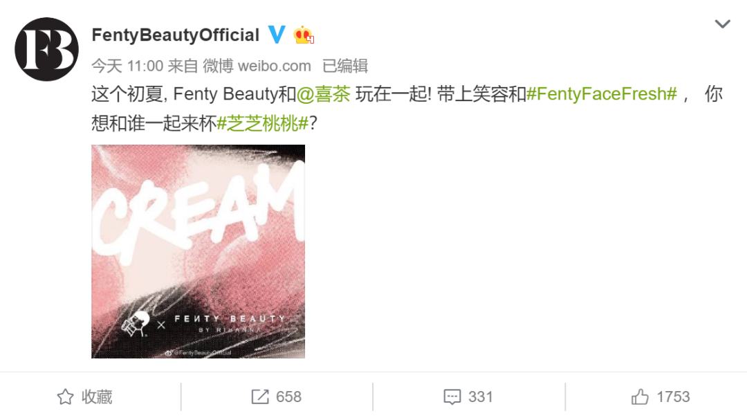Click the repost share icon
The width and height of the screenshot is (747, 418).
(260, 397)
